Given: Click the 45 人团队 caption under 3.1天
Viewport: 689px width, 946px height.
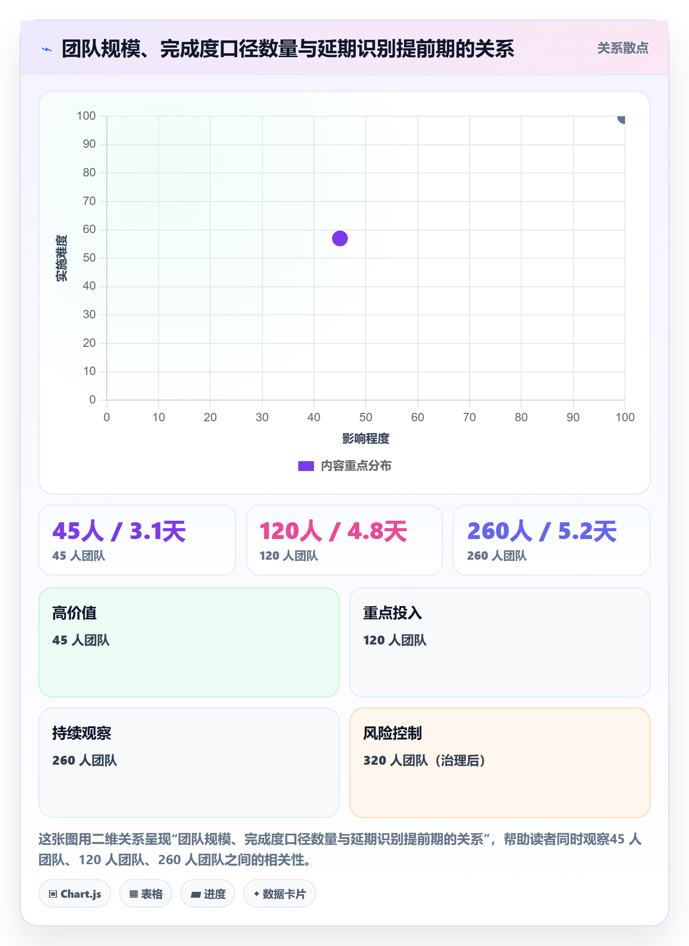Looking at the screenshot, I should point(79,556).
